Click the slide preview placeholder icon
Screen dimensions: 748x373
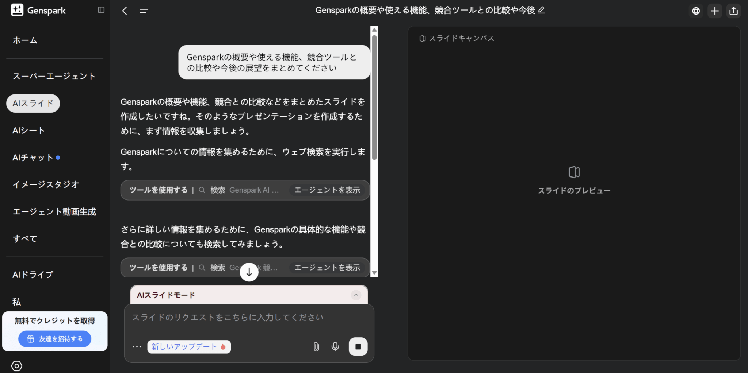pos(574,172)
